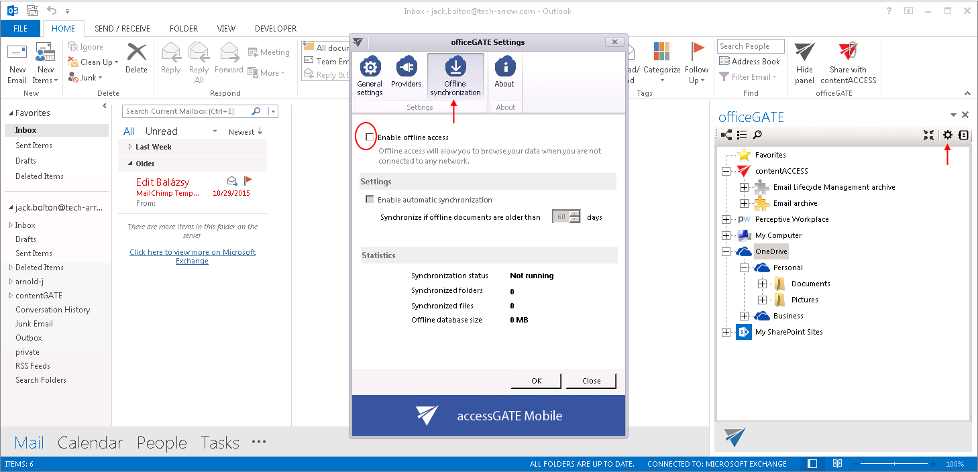
Task: Click Reply All in ribbon
Action: click(x=199, y=63)
